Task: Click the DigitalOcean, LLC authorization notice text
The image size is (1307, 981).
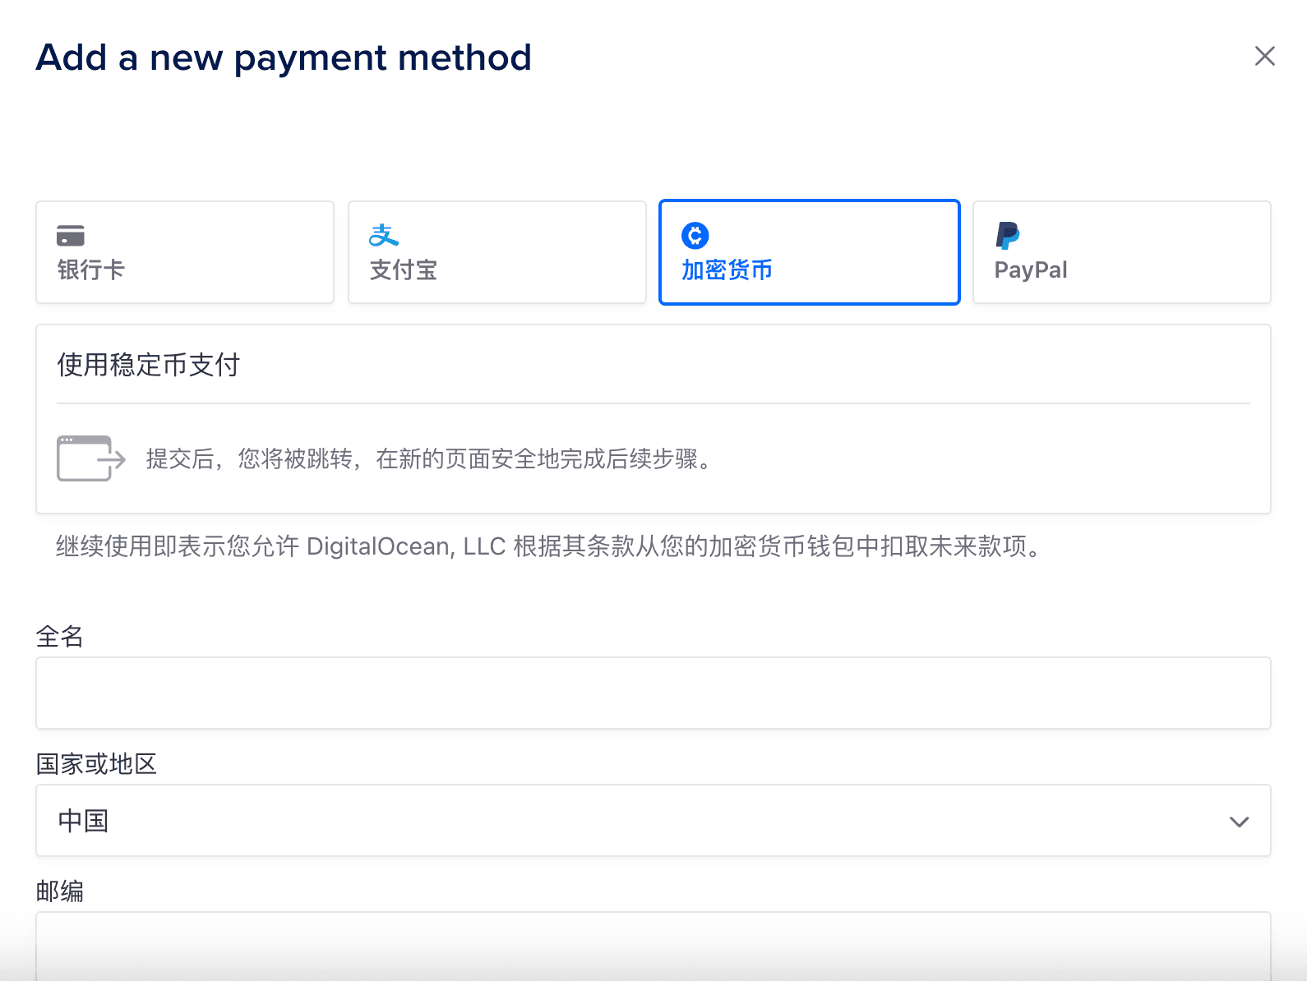Action: (x=549, y=546)
